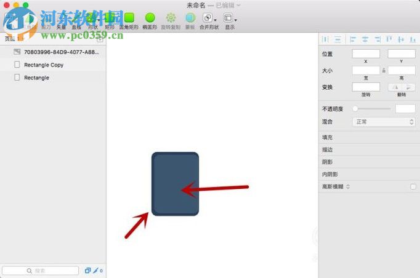This screenshot has width=420, height=278.
Task: Select the dark blue rounded rectangle on canvas
Action: [x=175, y=184]
